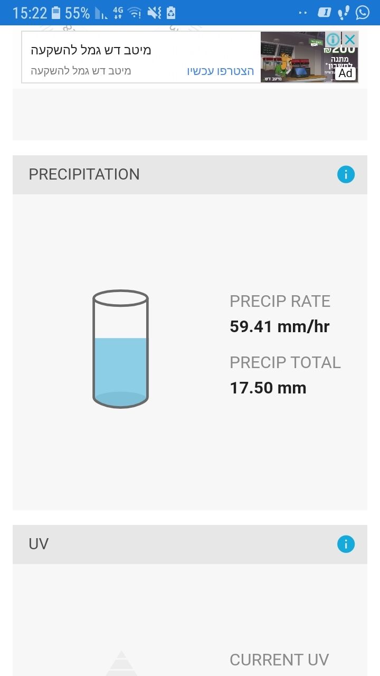Click the הצטרפו עכשיו ad link

[221, 71]
